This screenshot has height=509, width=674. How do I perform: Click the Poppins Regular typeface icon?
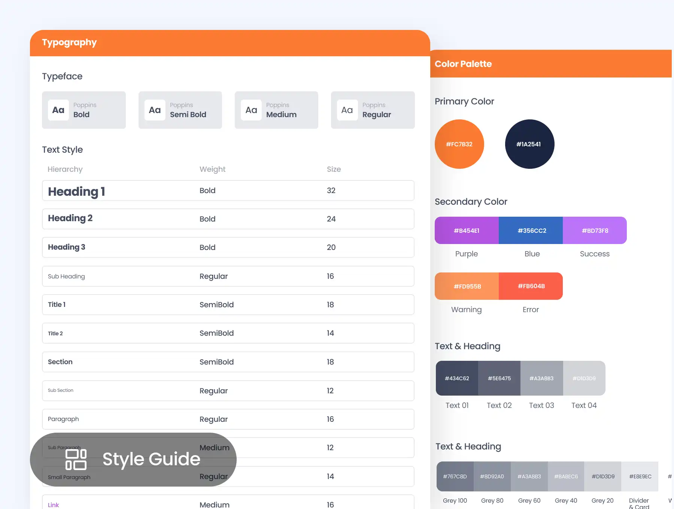click(347, 110)
